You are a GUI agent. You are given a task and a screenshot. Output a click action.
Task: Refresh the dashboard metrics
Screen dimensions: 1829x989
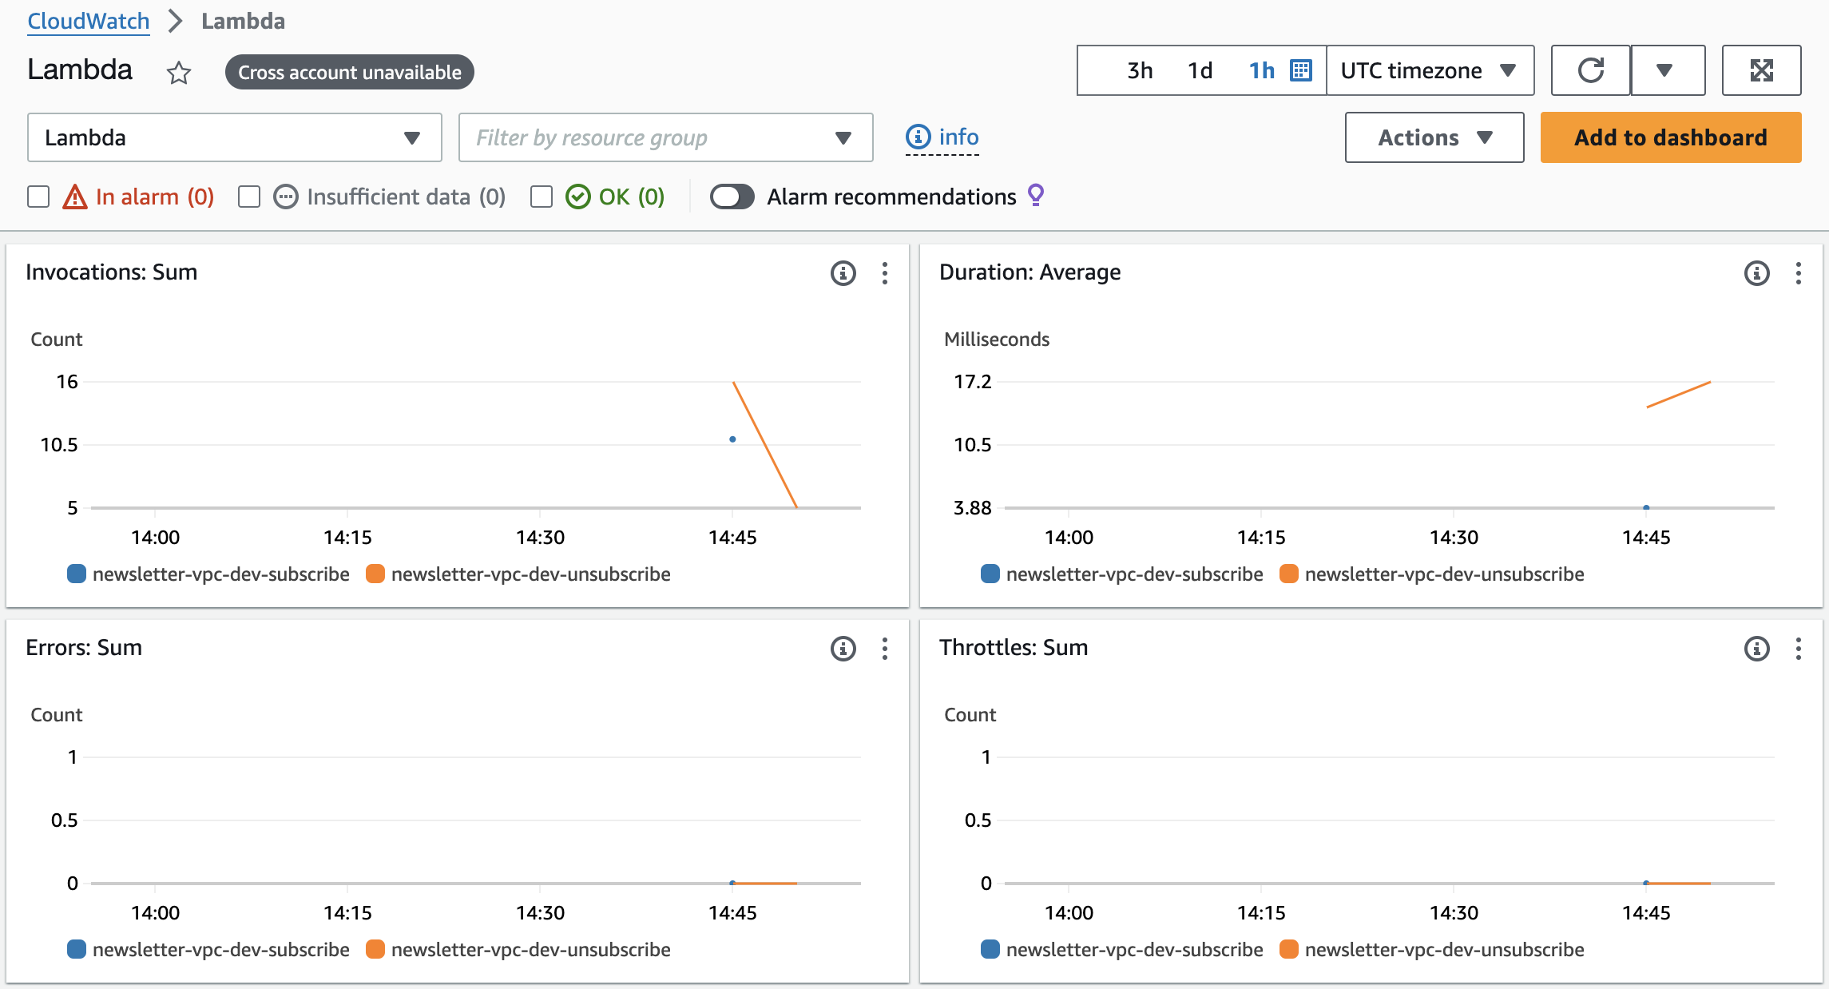point(1590,70)
